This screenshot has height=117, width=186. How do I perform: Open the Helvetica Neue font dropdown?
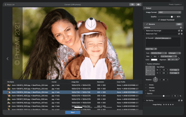[159, 53]
